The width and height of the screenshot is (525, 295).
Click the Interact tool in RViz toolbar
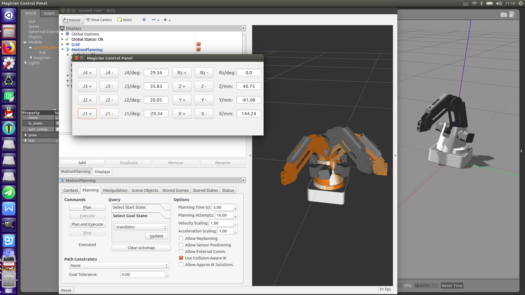(72, 20)
